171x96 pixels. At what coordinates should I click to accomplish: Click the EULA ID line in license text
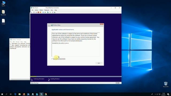60,43
